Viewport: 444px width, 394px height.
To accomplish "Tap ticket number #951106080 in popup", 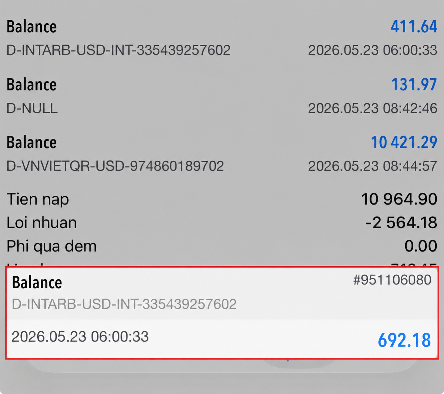I will coord(392,280).
